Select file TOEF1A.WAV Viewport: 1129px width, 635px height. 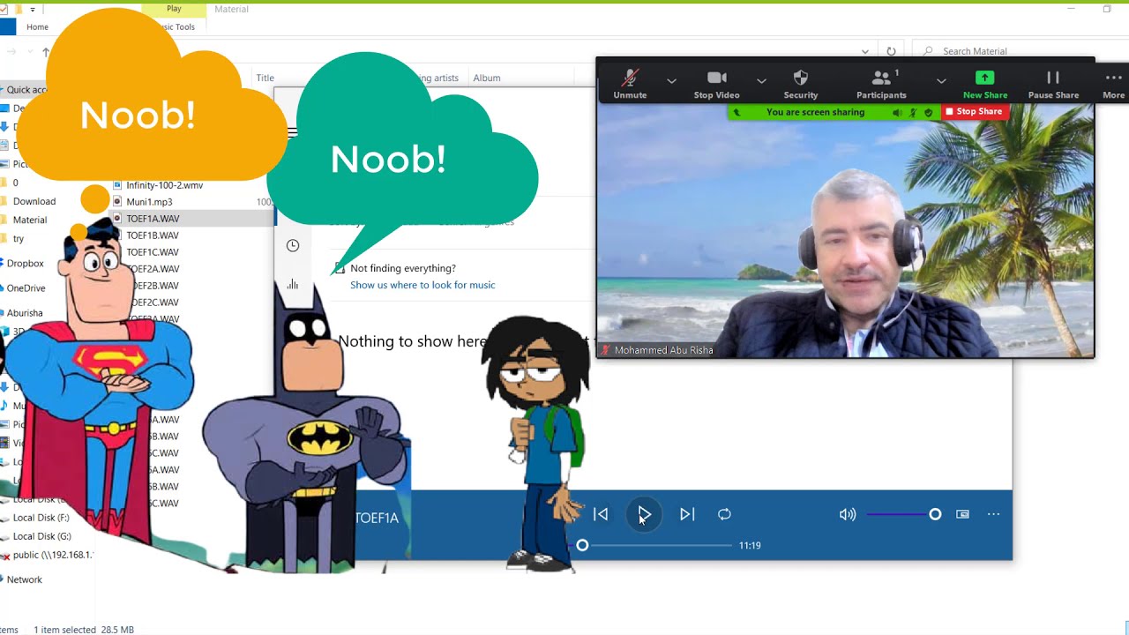[153, 219]
